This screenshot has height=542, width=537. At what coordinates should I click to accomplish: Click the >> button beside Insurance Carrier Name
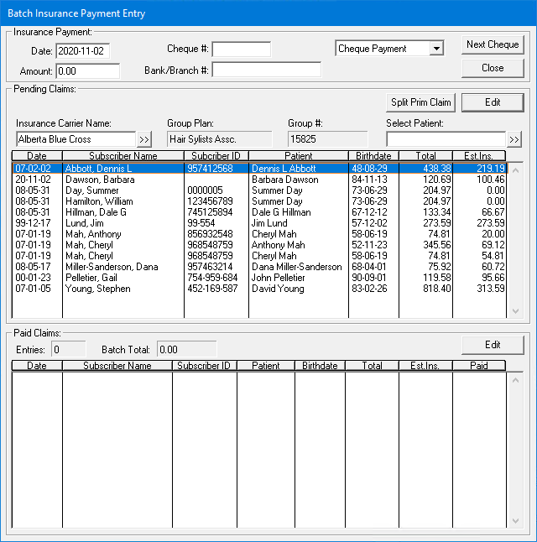pyautogui.click(x=144, y=139)
